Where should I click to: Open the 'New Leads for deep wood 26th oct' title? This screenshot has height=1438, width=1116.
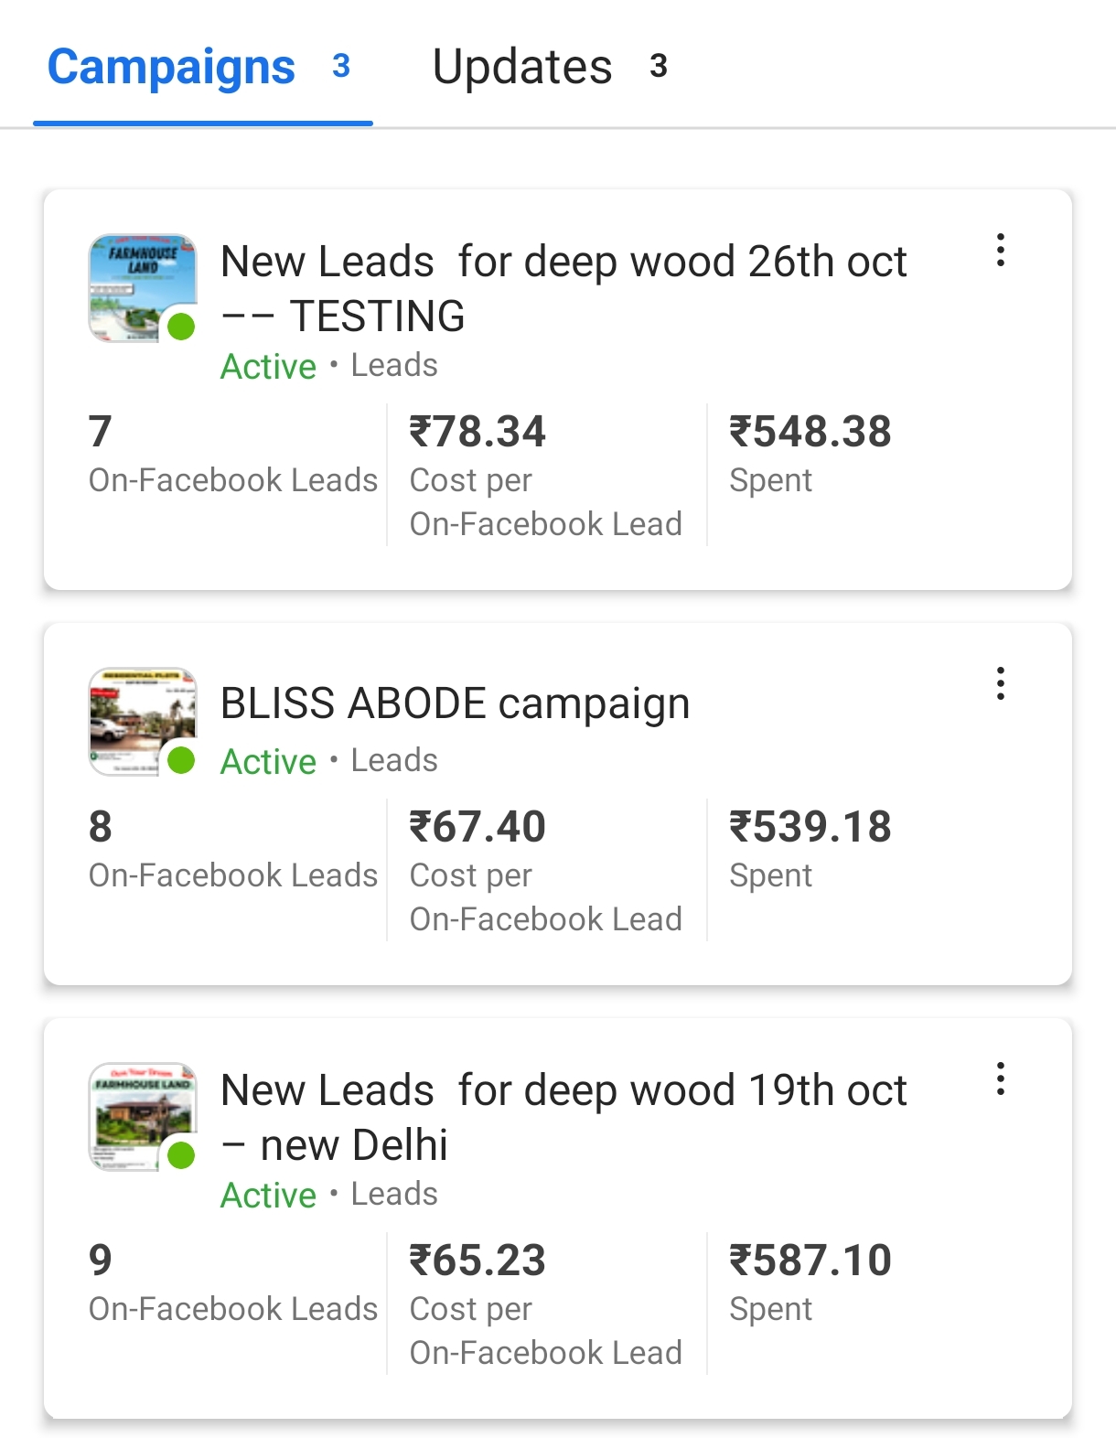coord(563,288)
